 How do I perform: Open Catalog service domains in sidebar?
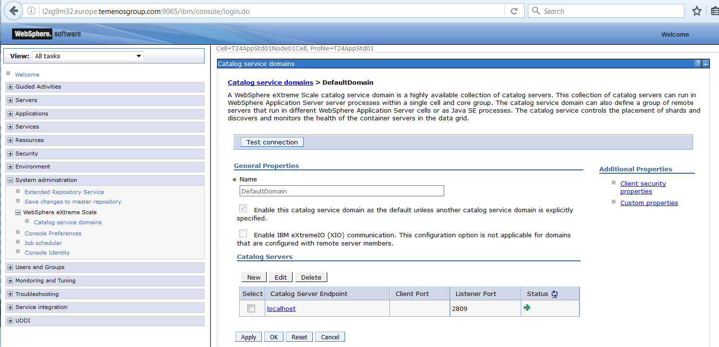pos(67,222)
